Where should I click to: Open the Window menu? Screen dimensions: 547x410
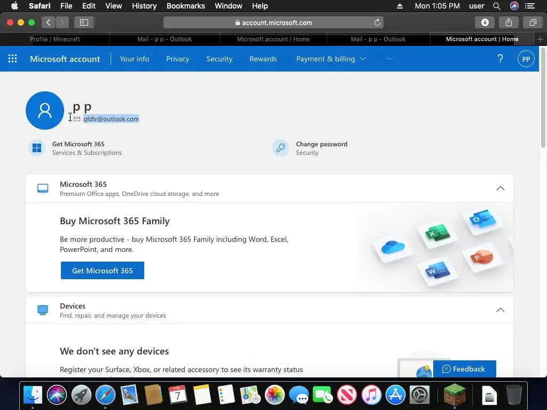click(x=229, y=6)
